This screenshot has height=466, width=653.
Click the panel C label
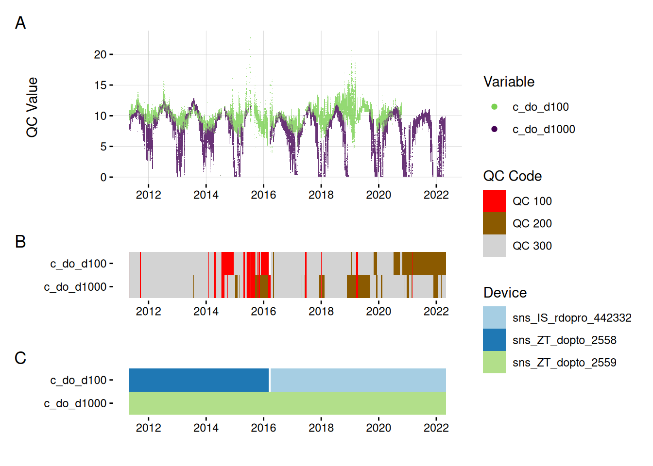click(x=20, y=358)
